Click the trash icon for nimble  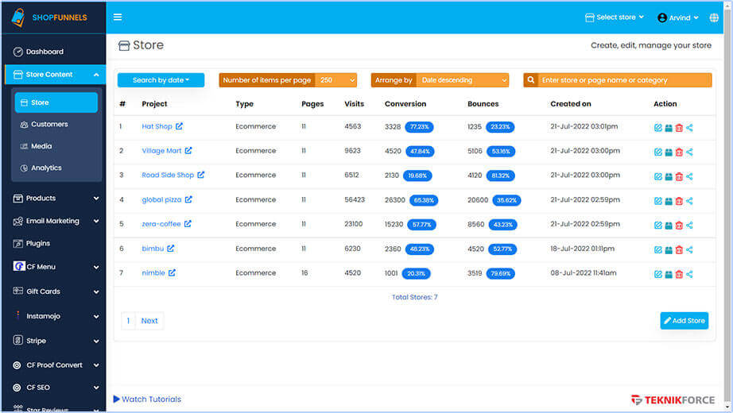coord(679,275)
